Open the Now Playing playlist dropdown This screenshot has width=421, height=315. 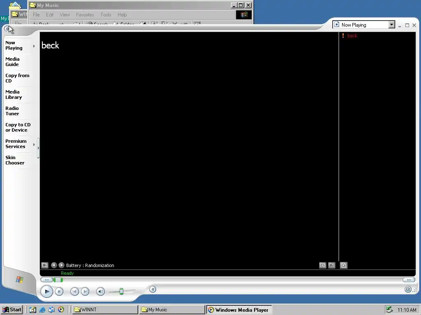[x=392, y=25]
